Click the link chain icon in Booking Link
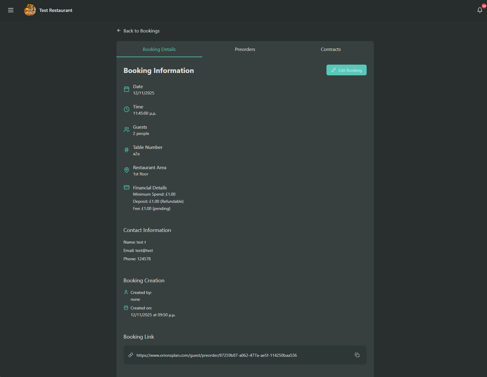This screenshot has height=377, width=487. pyautogui.click(x=131, y=355)
